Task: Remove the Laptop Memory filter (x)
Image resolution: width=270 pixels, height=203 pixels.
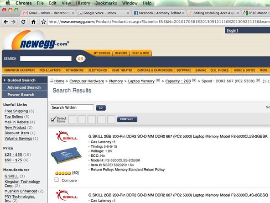Action: [x=158, y=80]
